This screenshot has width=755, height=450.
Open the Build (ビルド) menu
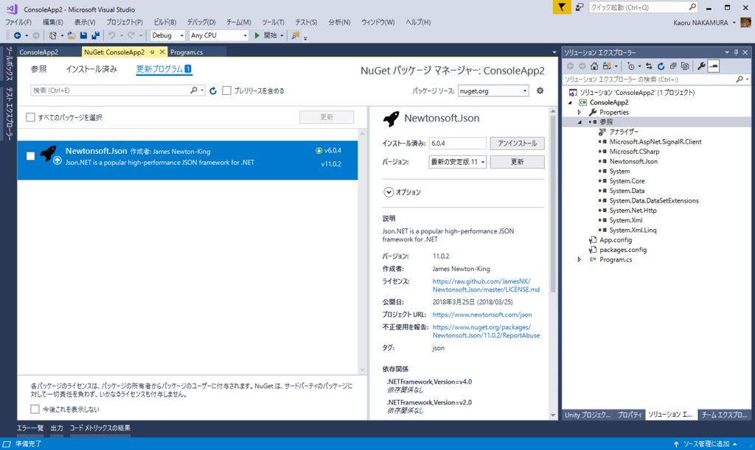[x=164, y=22]
